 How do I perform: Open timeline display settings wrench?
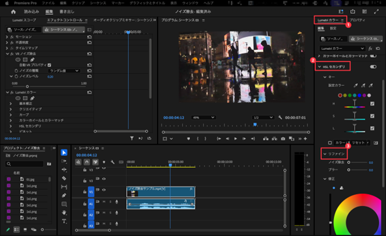coord(113,162)
